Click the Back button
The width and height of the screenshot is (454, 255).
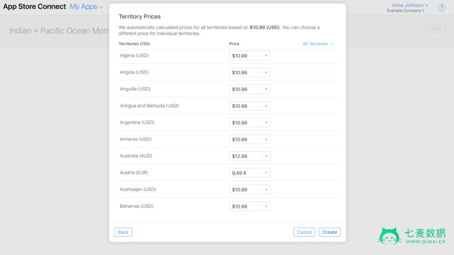pyautogui.click(x=123, y=232)
